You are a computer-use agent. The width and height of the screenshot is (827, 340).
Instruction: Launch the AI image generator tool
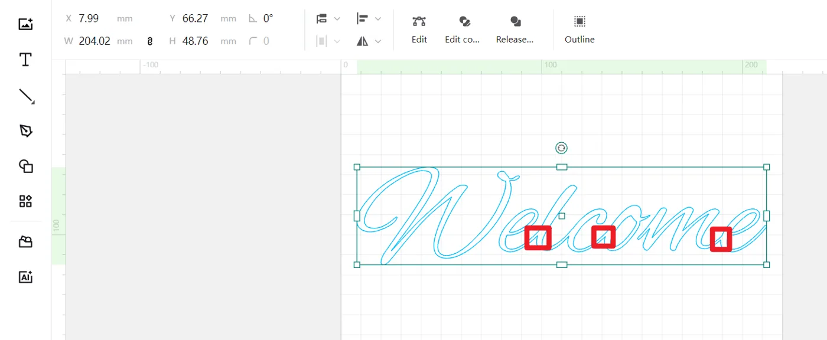pos(25,277)
